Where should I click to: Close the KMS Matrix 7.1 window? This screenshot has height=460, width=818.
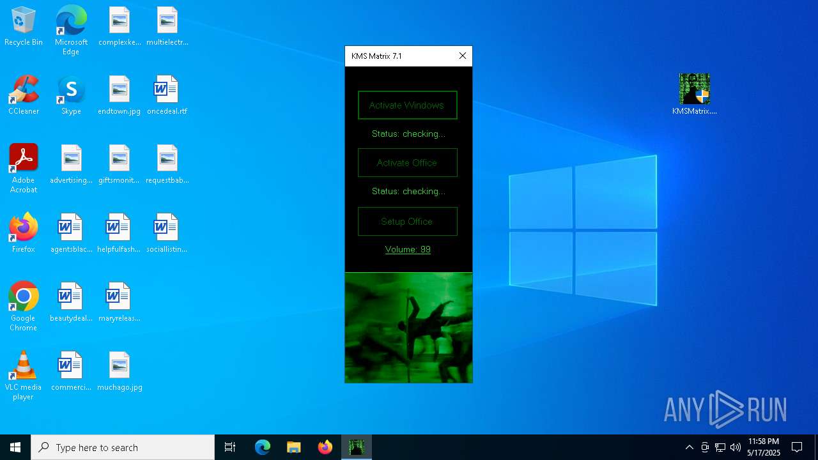[x=463, y=56]
